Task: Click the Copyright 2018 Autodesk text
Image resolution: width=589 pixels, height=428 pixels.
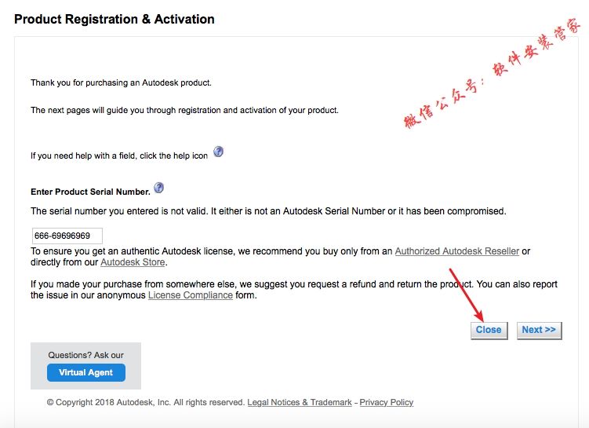Action: [x=146, y=402]
